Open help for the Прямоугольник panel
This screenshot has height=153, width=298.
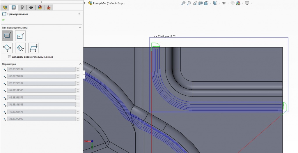click(79, 14)
